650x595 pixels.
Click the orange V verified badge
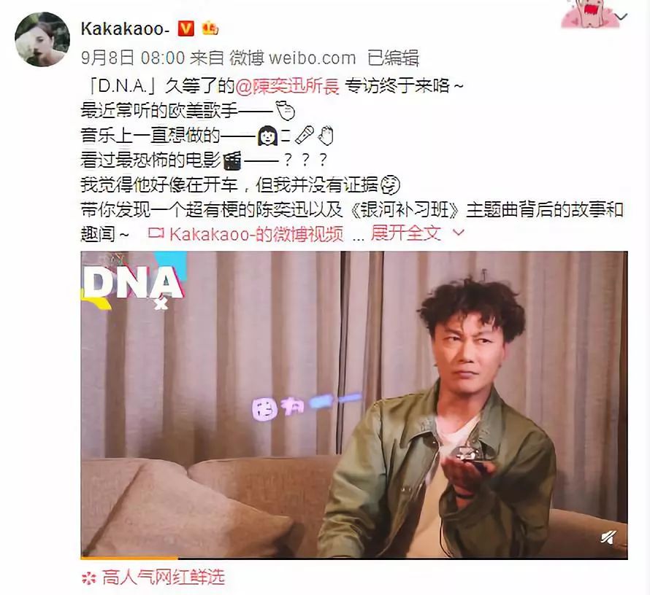click(x=186, y=28)
